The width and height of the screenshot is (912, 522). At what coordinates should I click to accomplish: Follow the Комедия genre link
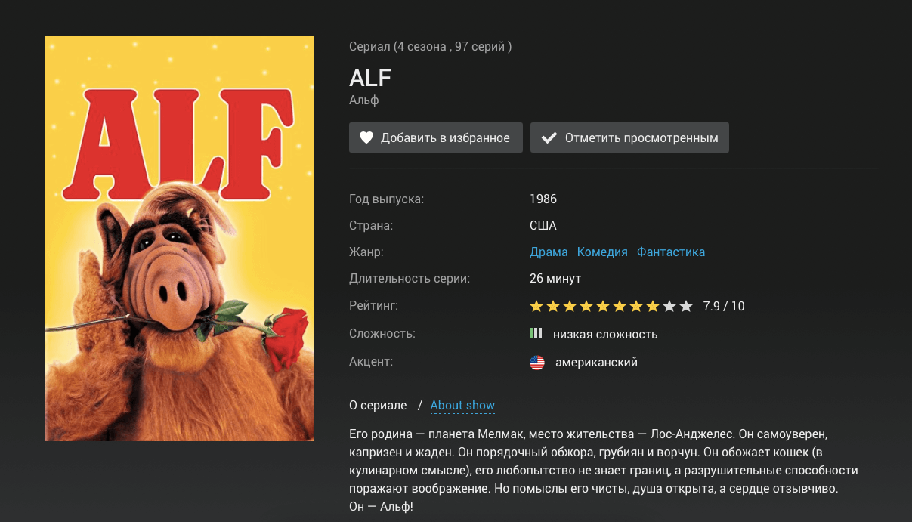[602, 252]
